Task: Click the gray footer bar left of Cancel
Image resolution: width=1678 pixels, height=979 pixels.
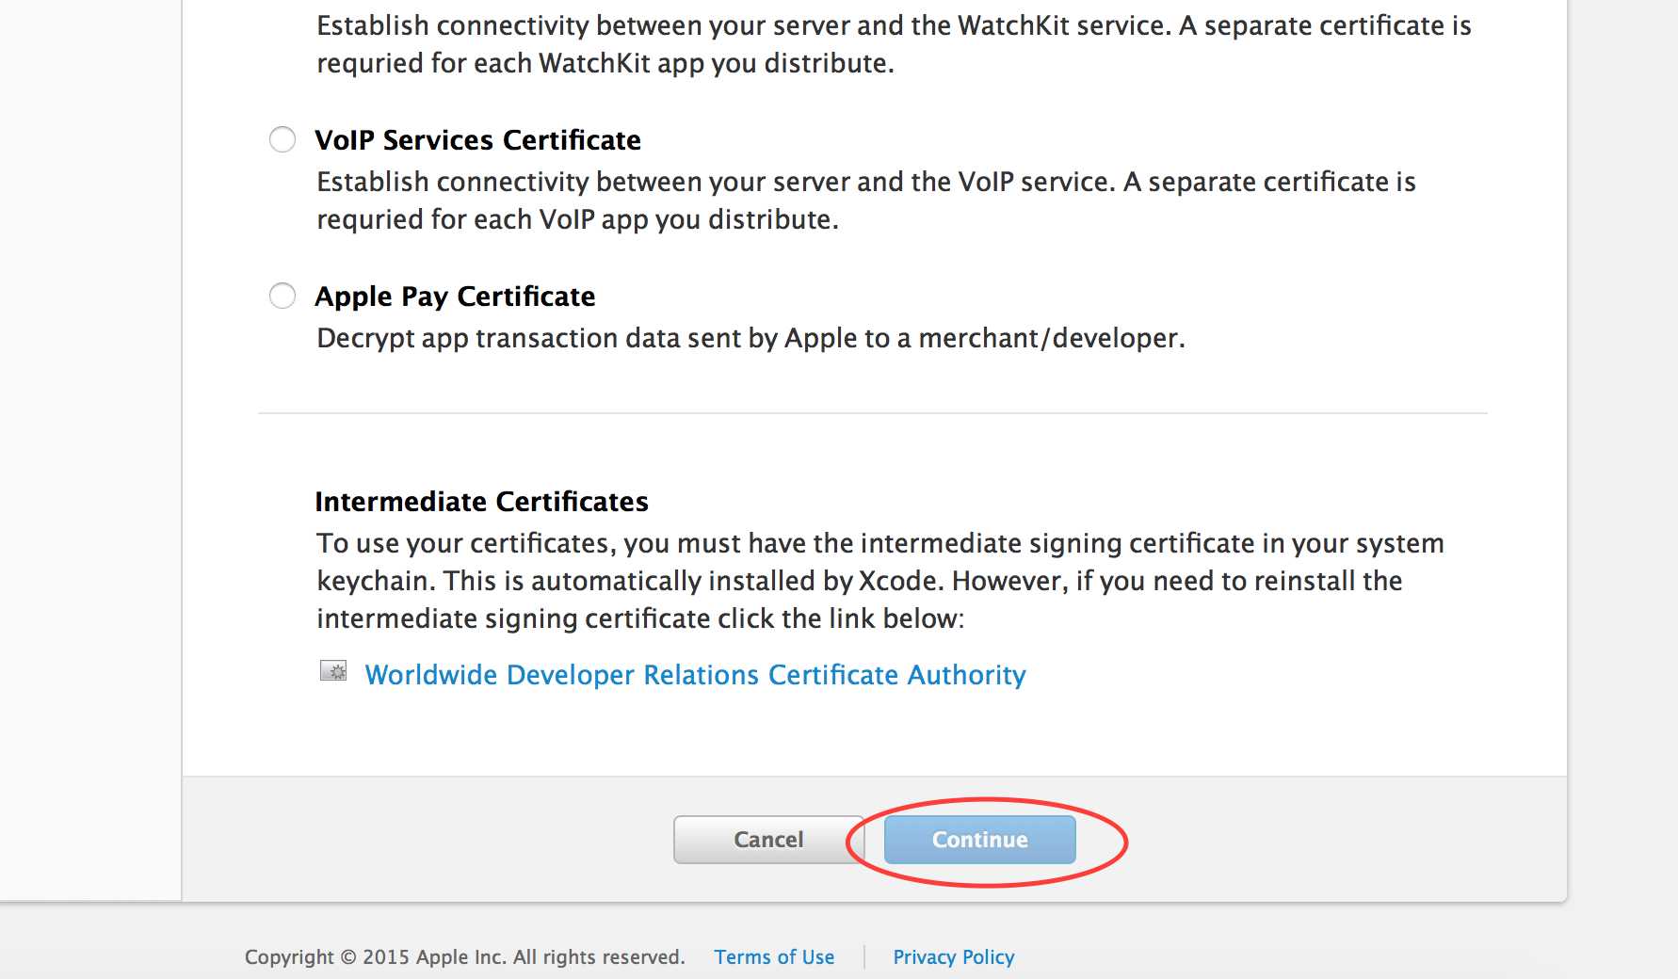Action: 424,838
